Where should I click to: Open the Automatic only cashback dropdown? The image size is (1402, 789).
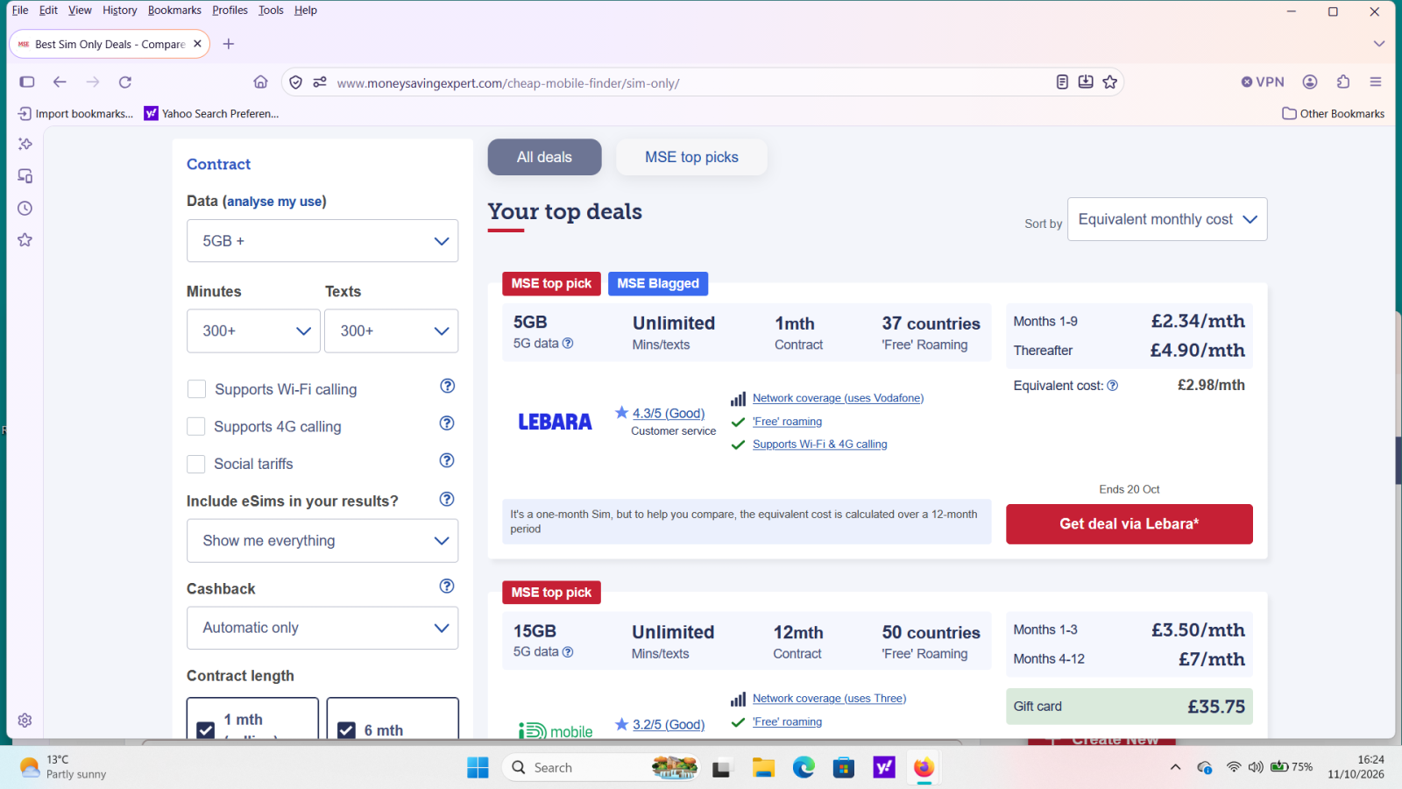(x=322, y=628)
